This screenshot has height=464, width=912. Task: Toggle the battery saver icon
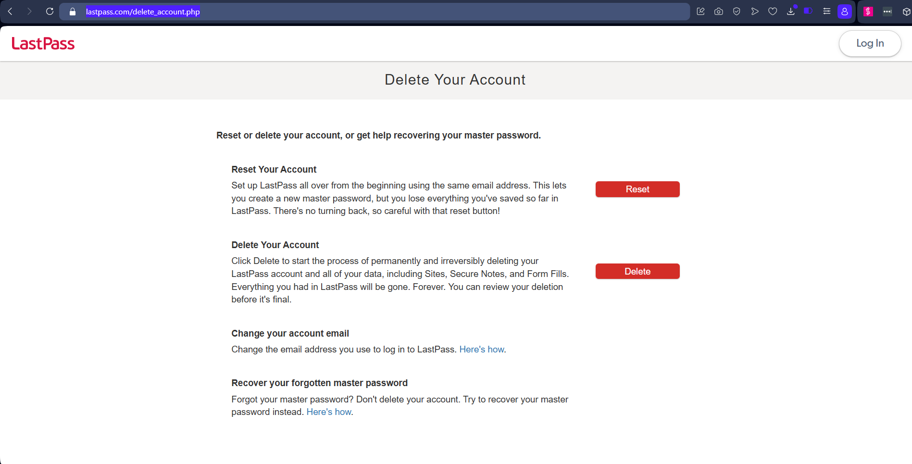pyautogui.click(x=808, y=11)
